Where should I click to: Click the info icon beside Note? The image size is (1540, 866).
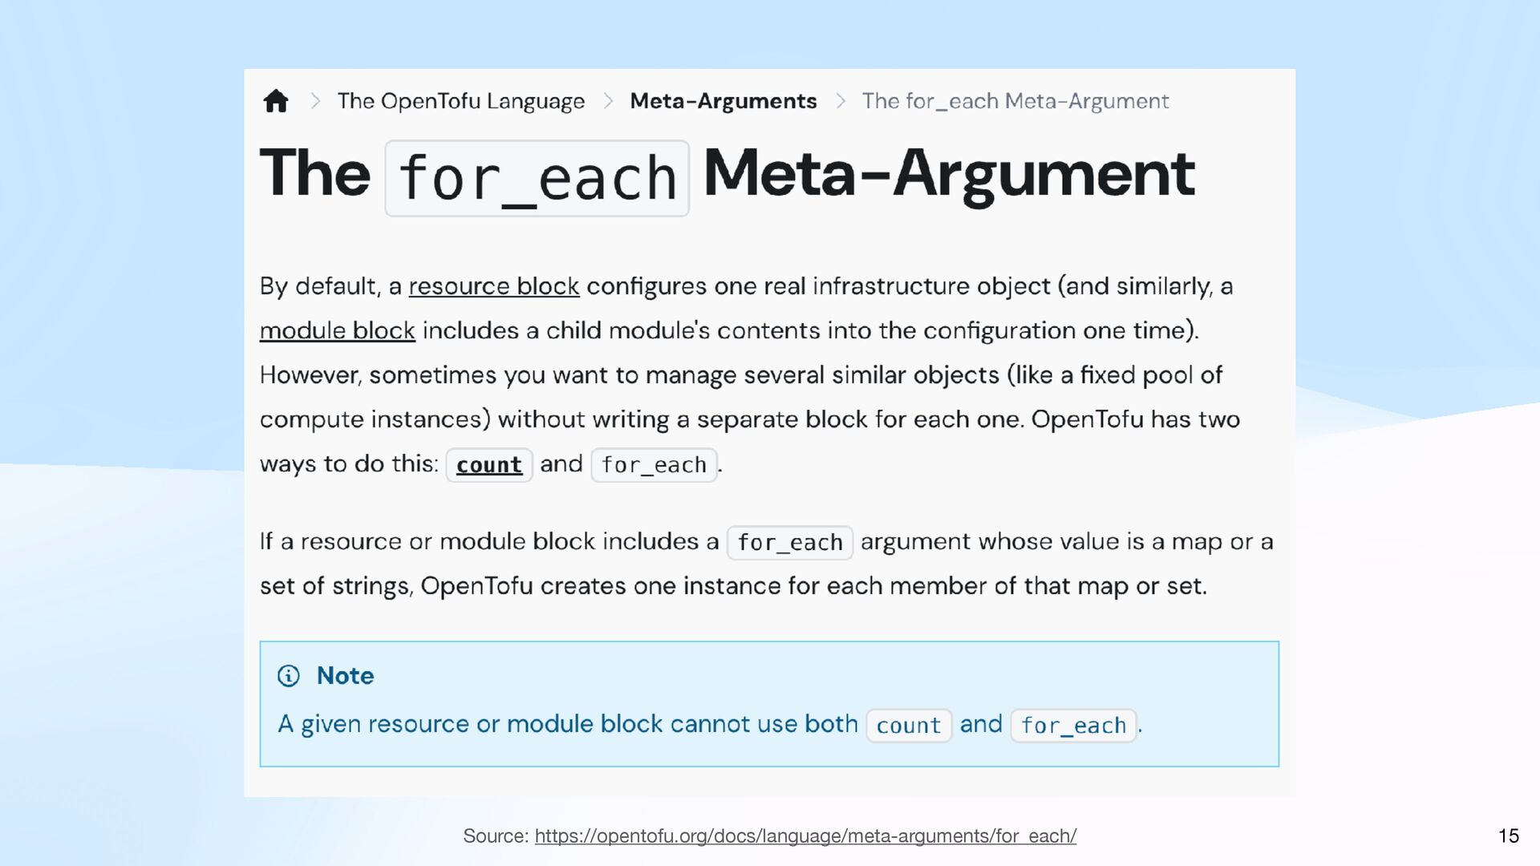(x=289, y=676)
